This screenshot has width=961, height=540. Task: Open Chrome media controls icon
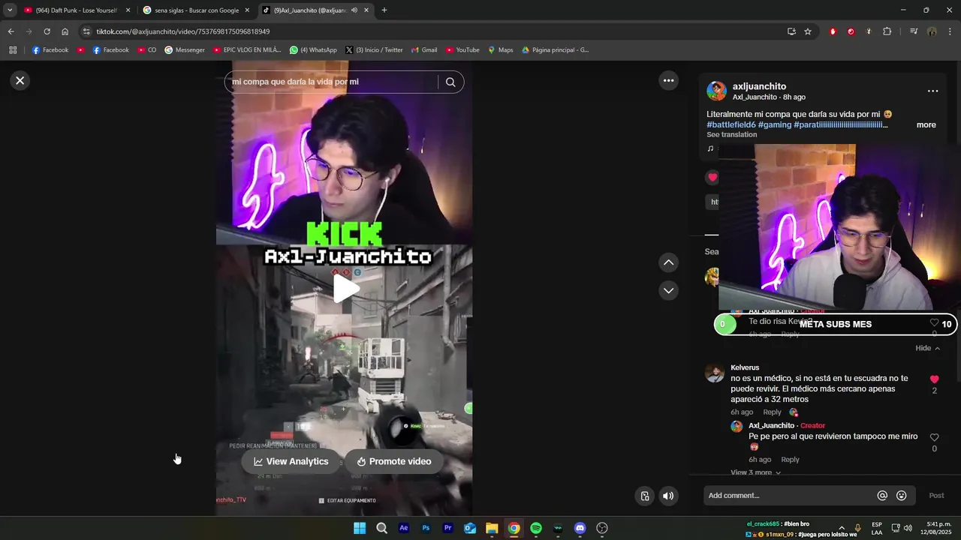coord(914,31)
